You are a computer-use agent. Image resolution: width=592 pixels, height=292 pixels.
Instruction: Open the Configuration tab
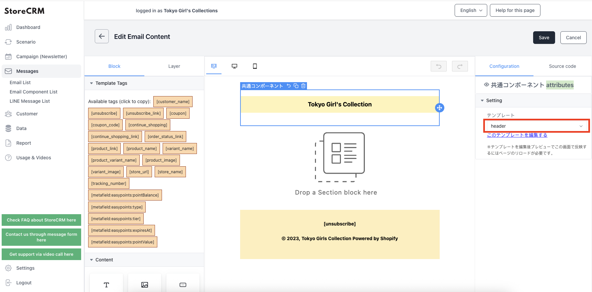(x=504, y=66)
